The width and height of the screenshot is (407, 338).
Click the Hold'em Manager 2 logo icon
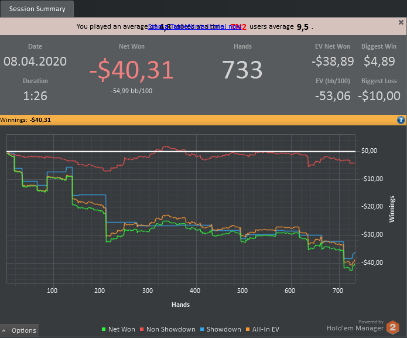393,327
